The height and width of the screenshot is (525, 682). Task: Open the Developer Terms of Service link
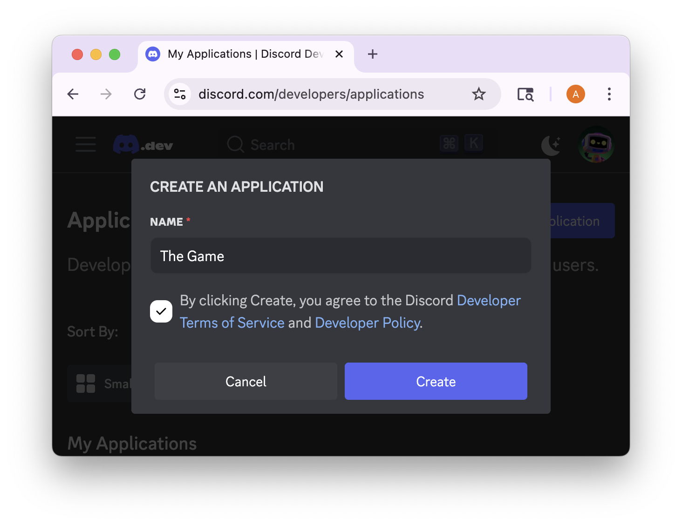(x=232, y=322)
